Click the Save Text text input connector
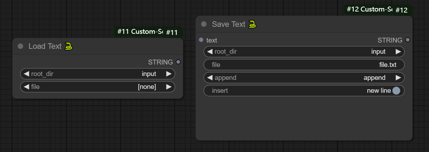Image resolution: width=429 pixels, height=152 pixels. (x=201, y=40)
